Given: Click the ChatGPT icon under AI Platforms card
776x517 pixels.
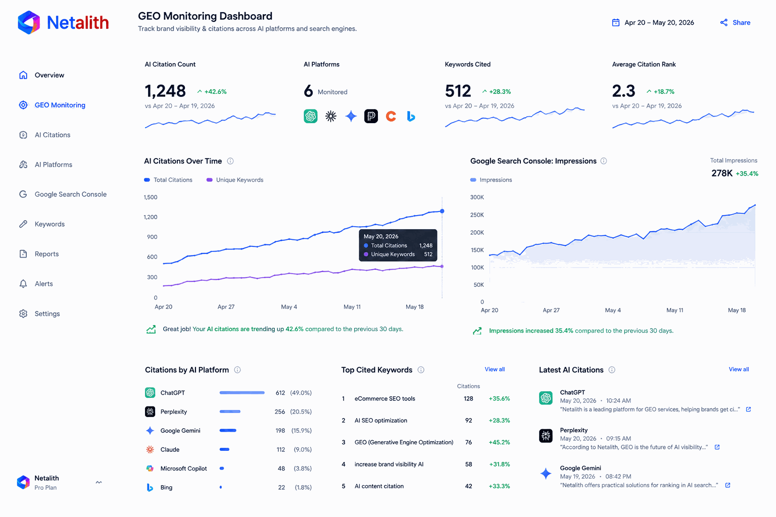Looking at the screenshot, I should 311,116.
